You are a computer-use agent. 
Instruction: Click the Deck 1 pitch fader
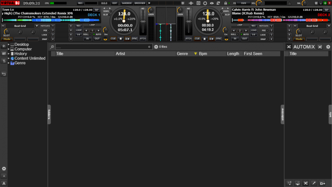tap(143, 22)
